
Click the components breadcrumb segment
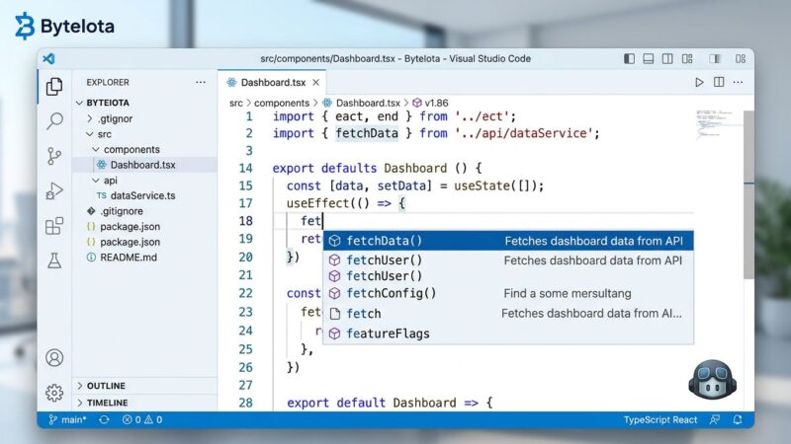click(x=282, y=103)
